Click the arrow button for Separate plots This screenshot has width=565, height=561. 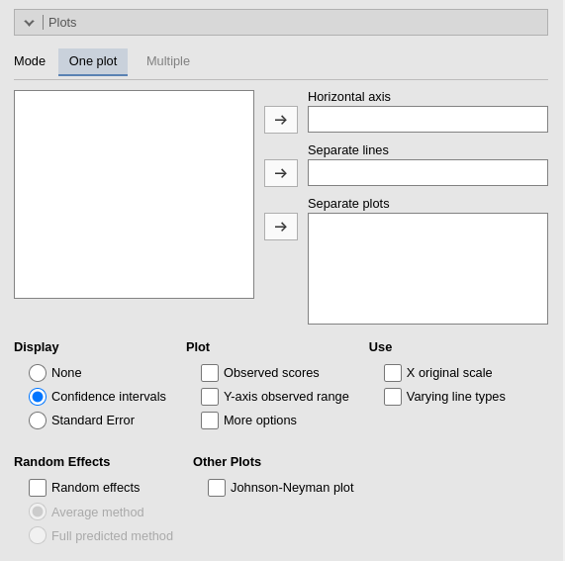tap(281, 227)
